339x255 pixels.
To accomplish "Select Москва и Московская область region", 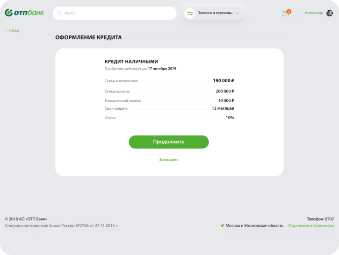I will (254, 226).
